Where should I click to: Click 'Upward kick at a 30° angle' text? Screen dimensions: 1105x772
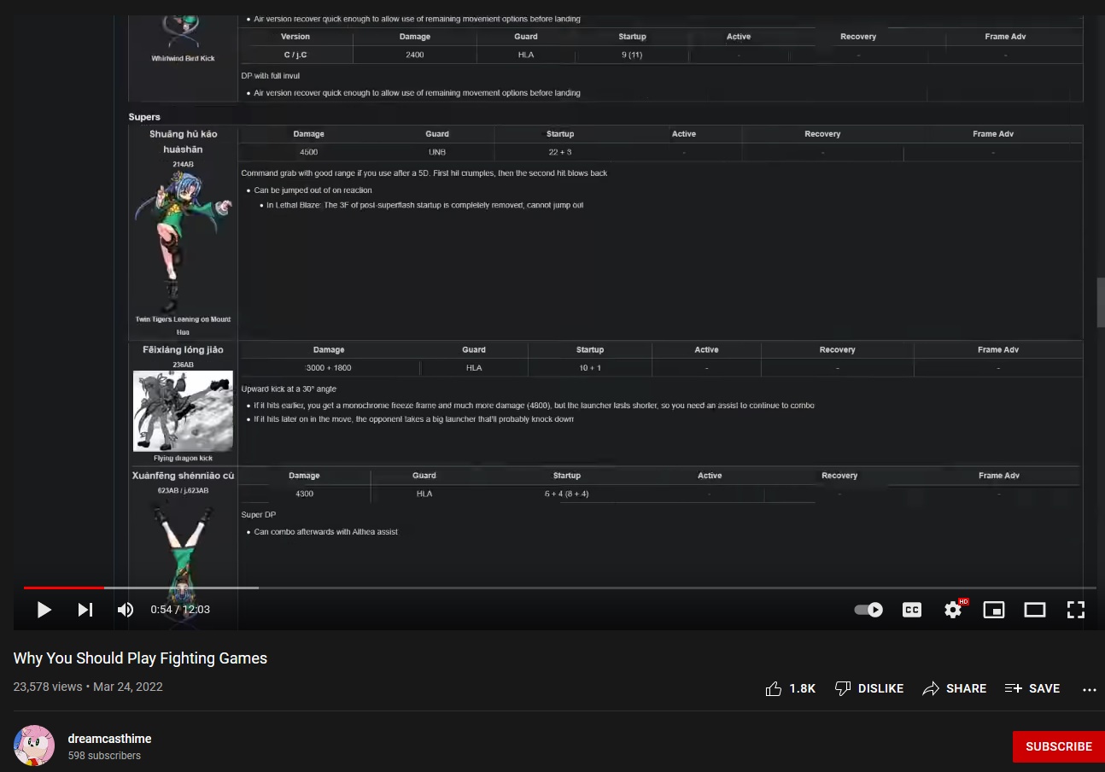point(289,389)
